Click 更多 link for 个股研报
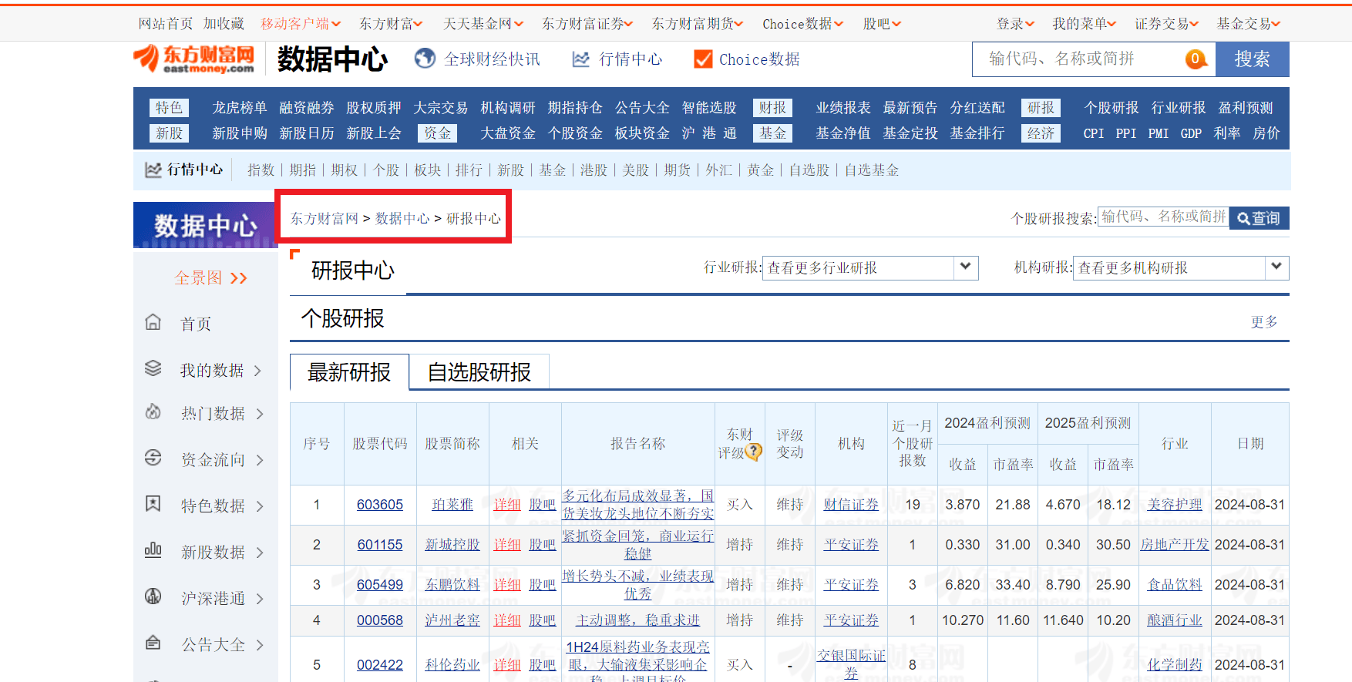This screenshot has width=1352, height=682. (x=1264, y=322)
